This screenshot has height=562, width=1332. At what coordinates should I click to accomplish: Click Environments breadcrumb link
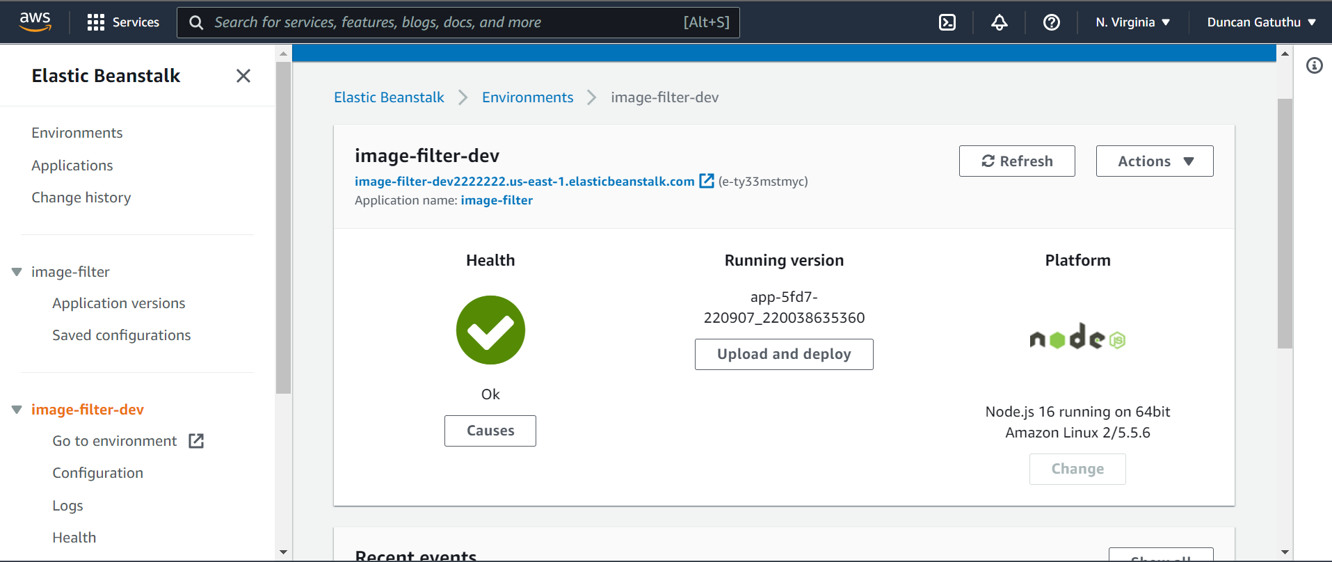[x=528, y=97]
